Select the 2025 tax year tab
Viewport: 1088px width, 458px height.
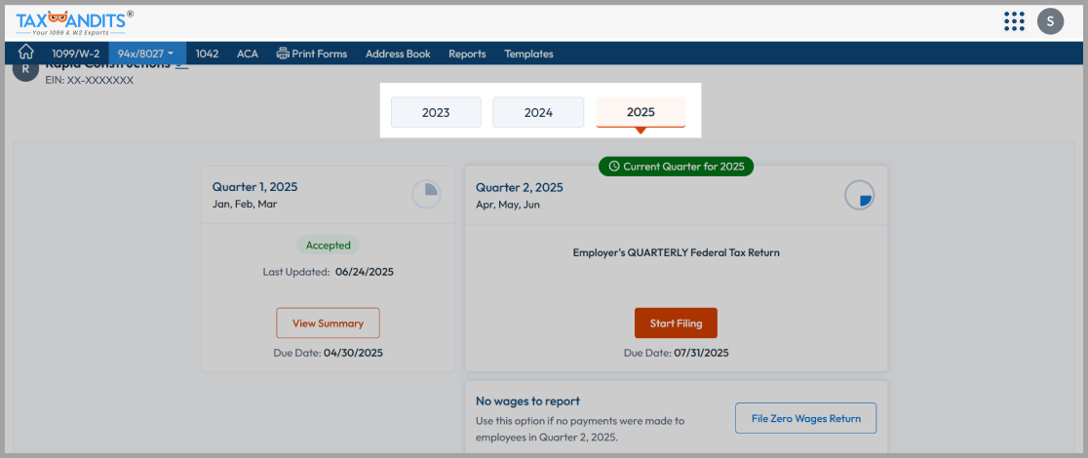[x=641, y=112]
